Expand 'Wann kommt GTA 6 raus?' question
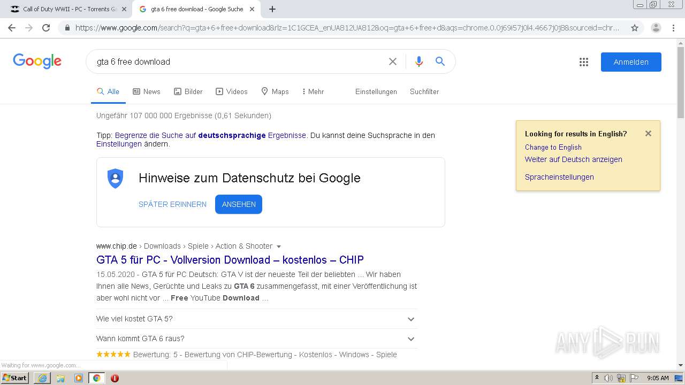This screenshot has width=685, height=385. click(257, 338)
